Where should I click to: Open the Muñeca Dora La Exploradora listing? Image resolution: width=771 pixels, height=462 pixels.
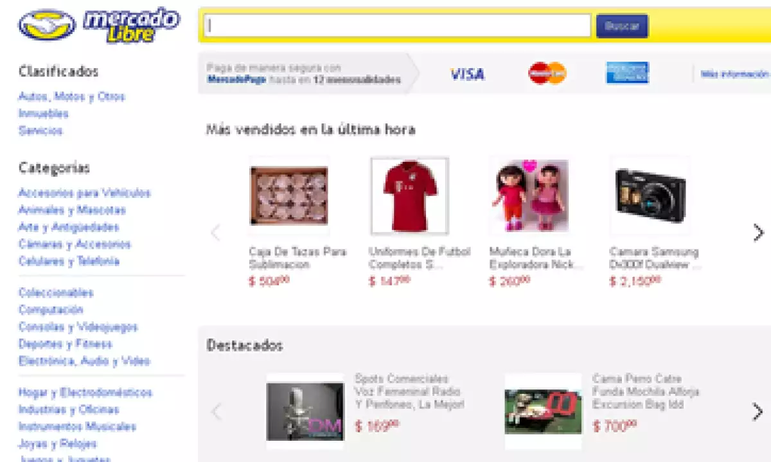click(536, 258)
